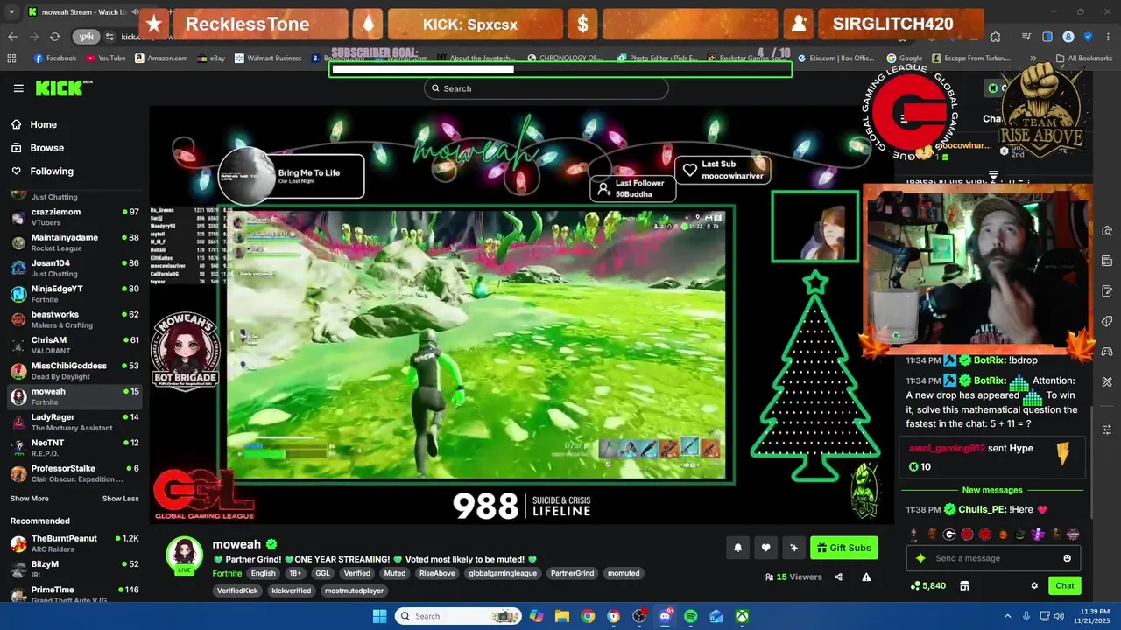
Task: Open Discord from the taskbar
Action: [x=665, y=616]
